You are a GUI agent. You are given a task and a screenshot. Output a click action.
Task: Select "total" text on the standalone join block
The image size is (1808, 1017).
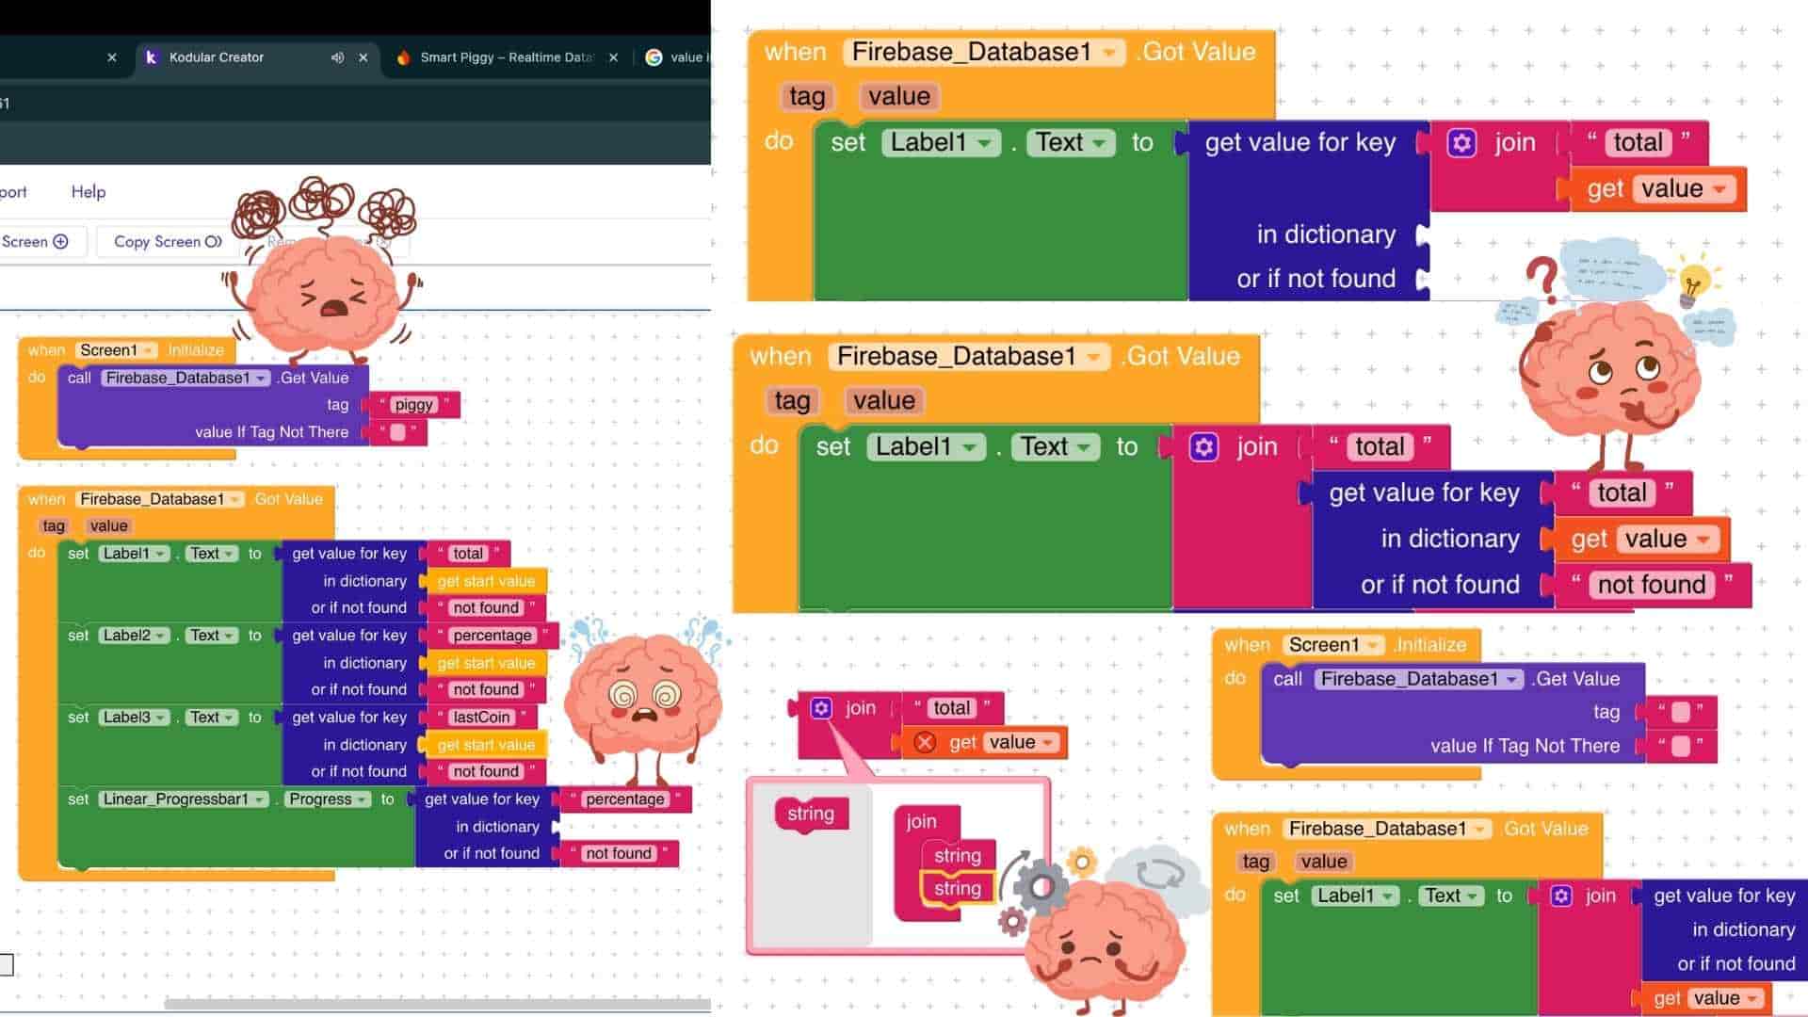coord(952,708)
